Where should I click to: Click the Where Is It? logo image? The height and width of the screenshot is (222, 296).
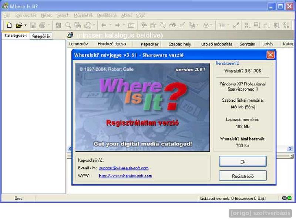point(142,107)
